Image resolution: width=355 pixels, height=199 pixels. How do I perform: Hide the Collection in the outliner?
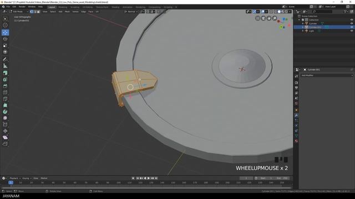click(x=352, y=20)
